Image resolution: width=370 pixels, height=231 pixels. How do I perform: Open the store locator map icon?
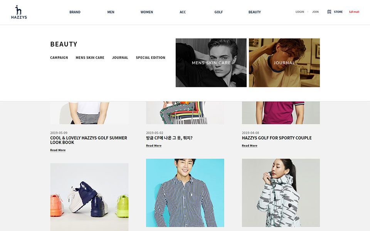tap(329, 12)
